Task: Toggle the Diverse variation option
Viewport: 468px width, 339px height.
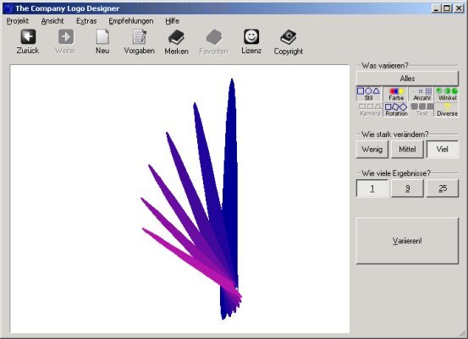Action: click(447, 110)
